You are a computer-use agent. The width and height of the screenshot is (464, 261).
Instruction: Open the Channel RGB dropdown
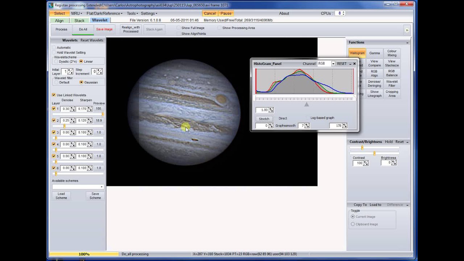[326, 63]
